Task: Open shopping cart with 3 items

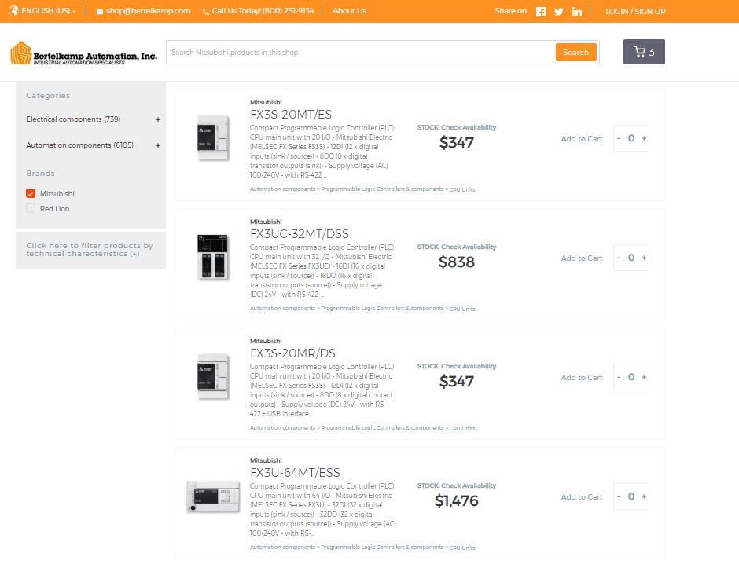Action: click(x=644, y=52)
